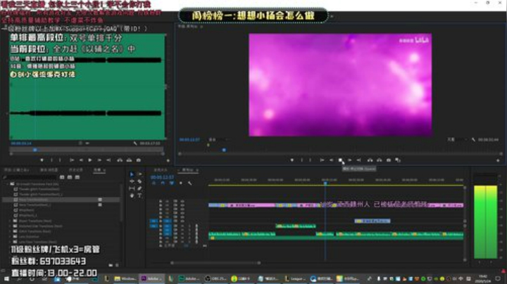
Task: Toggle Accelerated Effects filter in Effects panel
Action: [x=62, y=177]
